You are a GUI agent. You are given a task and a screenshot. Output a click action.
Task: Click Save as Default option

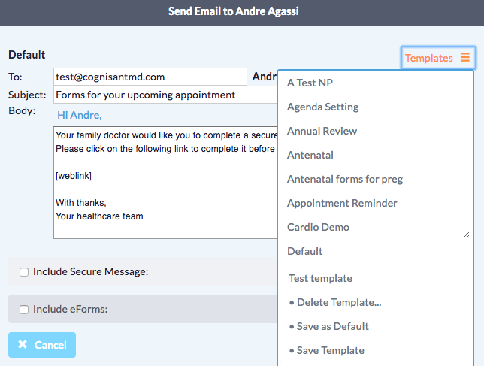pyautogui.click(x=332, y=326)
